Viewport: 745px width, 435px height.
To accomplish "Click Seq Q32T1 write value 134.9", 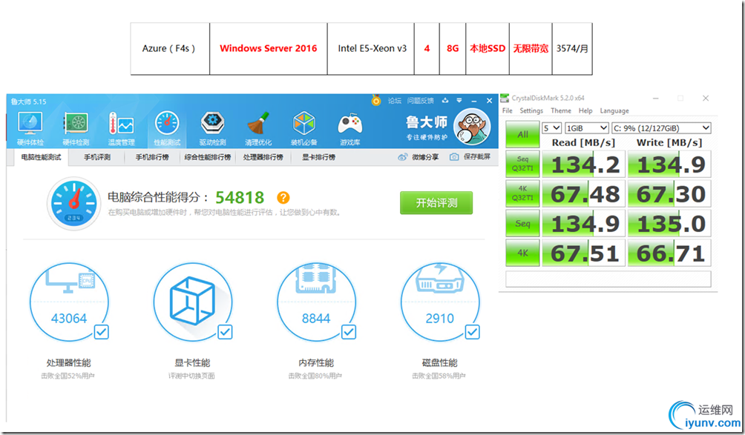I will [x=669, y=164].
